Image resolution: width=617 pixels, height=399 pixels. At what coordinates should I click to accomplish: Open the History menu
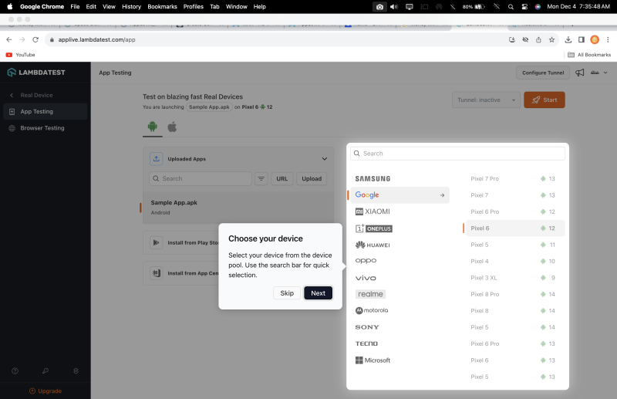coord(131,7)
